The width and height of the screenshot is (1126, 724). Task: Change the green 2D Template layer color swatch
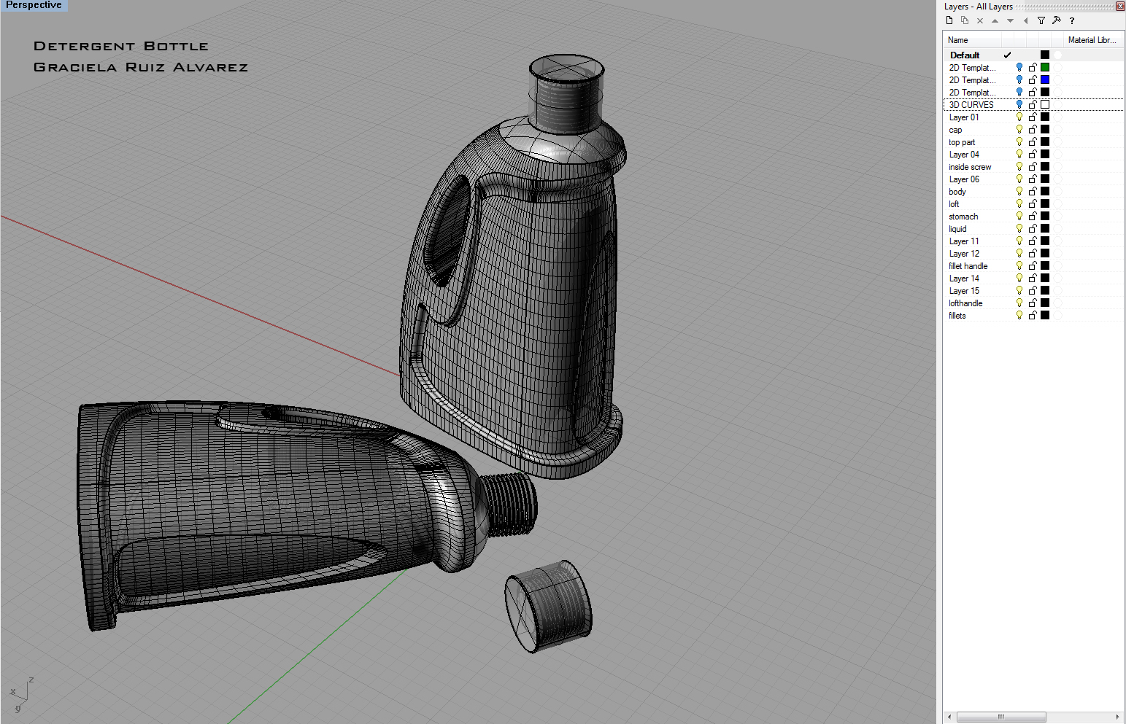1045,67
